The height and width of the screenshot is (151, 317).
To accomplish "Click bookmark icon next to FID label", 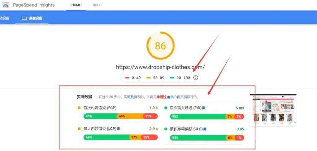I will point(204,108).
